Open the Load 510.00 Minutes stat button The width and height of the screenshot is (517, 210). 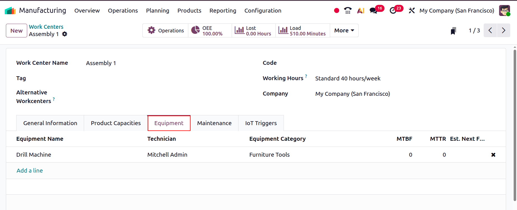pyautogui.click(x=303, y=30)
